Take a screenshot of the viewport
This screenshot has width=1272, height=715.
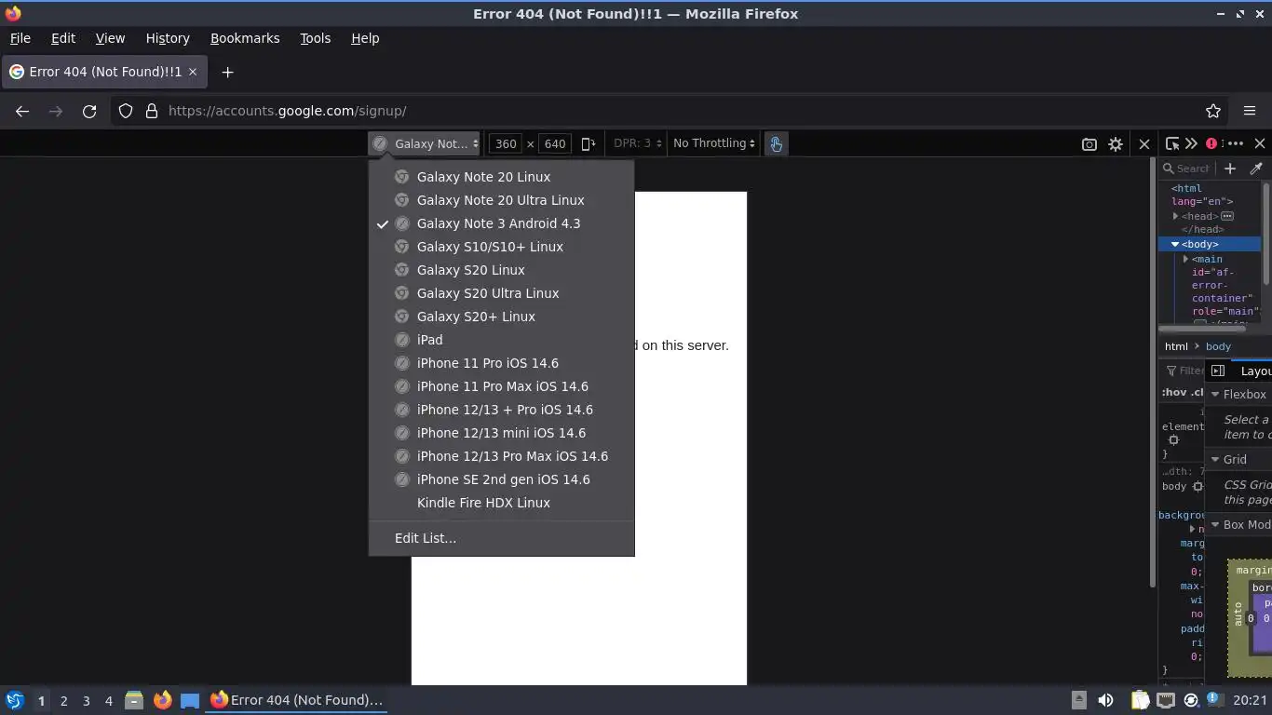click(x=1089, y=144)
